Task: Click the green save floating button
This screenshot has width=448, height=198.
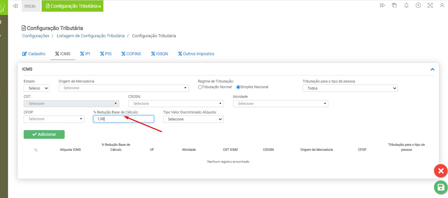Action: (x=441, y=187)
